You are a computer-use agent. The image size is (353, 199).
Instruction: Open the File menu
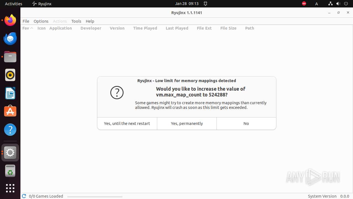pyautogui.click(x=26, y=21)
